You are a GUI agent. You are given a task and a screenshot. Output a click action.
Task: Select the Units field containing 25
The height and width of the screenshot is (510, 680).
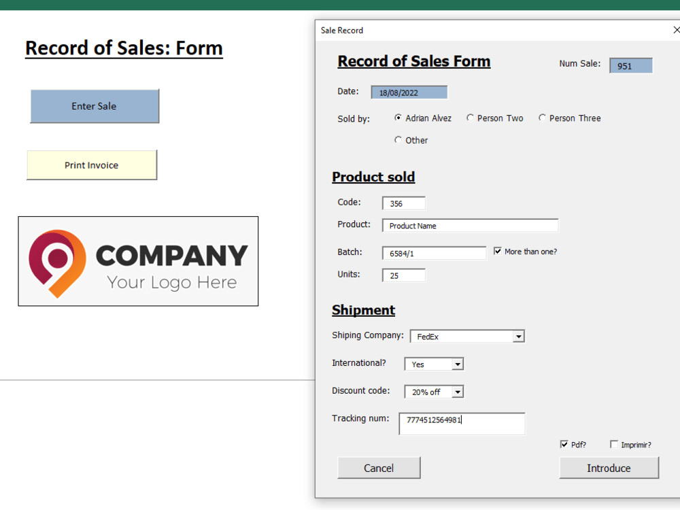click(x=403, y=275)
